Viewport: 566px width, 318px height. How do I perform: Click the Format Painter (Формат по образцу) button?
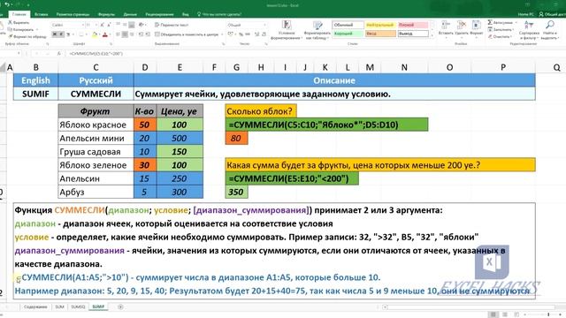tap(27, 36)
